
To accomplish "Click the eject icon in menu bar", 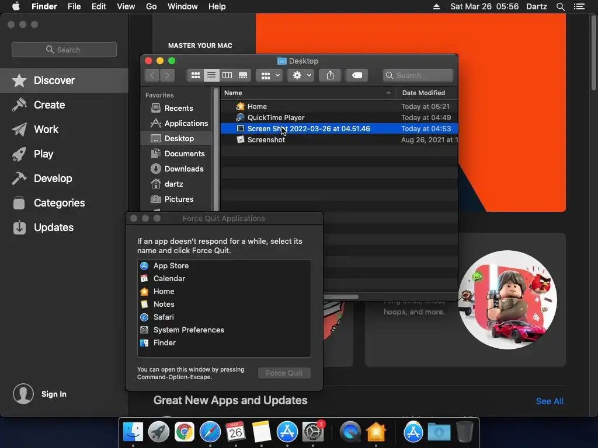I will click(x=436, y=6).
